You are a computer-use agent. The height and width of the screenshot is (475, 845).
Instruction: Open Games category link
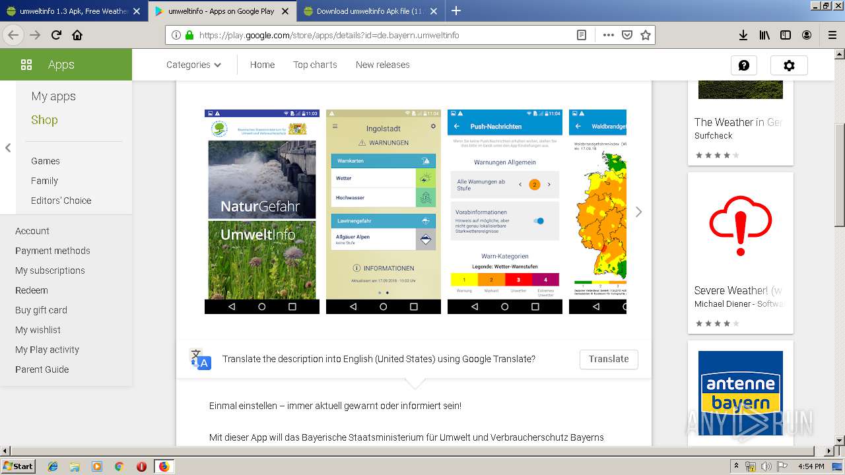click(46, 161)
